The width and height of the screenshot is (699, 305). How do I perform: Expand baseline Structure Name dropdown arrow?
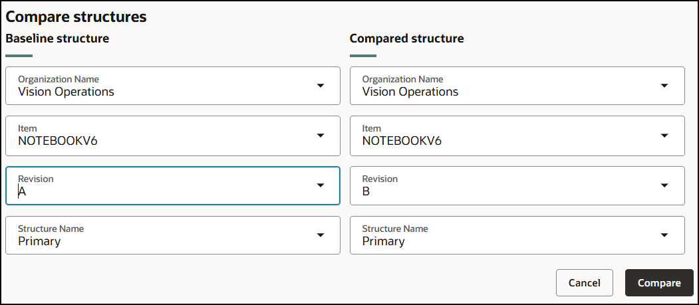coord(320,235)
